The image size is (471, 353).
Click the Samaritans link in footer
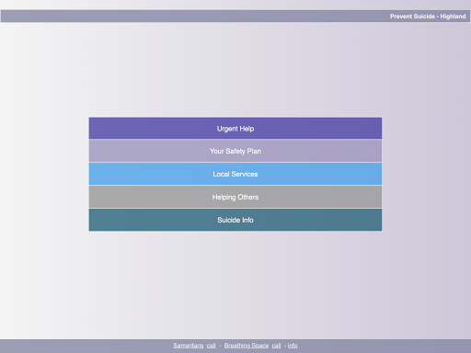click(x=189, y=346)
